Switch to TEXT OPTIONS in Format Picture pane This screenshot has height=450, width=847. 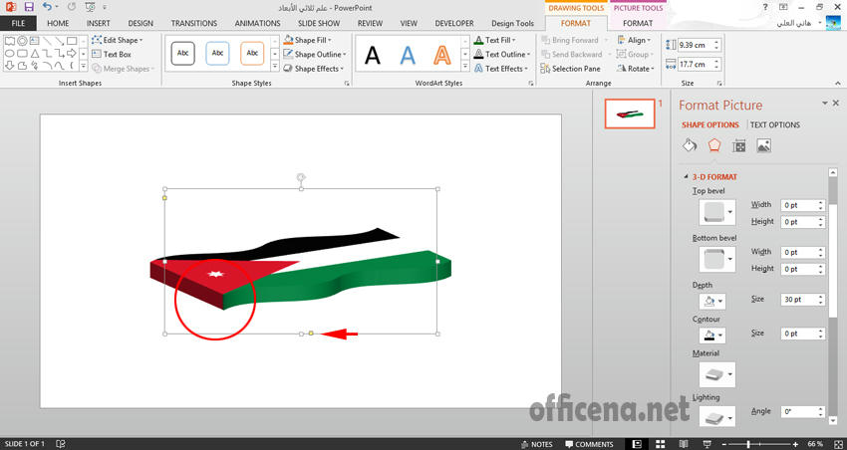775,124
